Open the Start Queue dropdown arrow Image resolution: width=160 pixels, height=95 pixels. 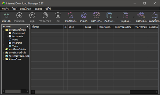(x=117, y=17)
